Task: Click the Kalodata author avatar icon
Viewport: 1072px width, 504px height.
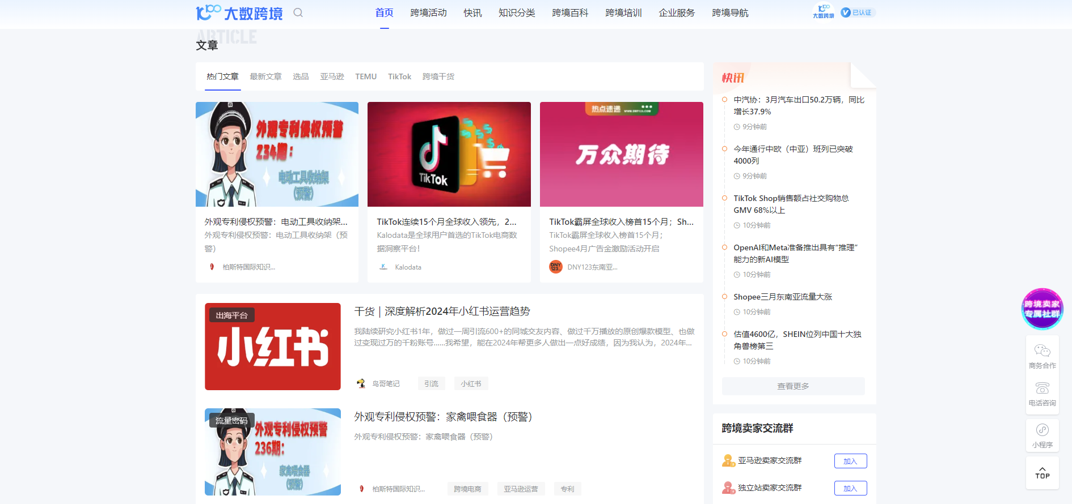Action: pyautogui.click(x=383, y=267)
